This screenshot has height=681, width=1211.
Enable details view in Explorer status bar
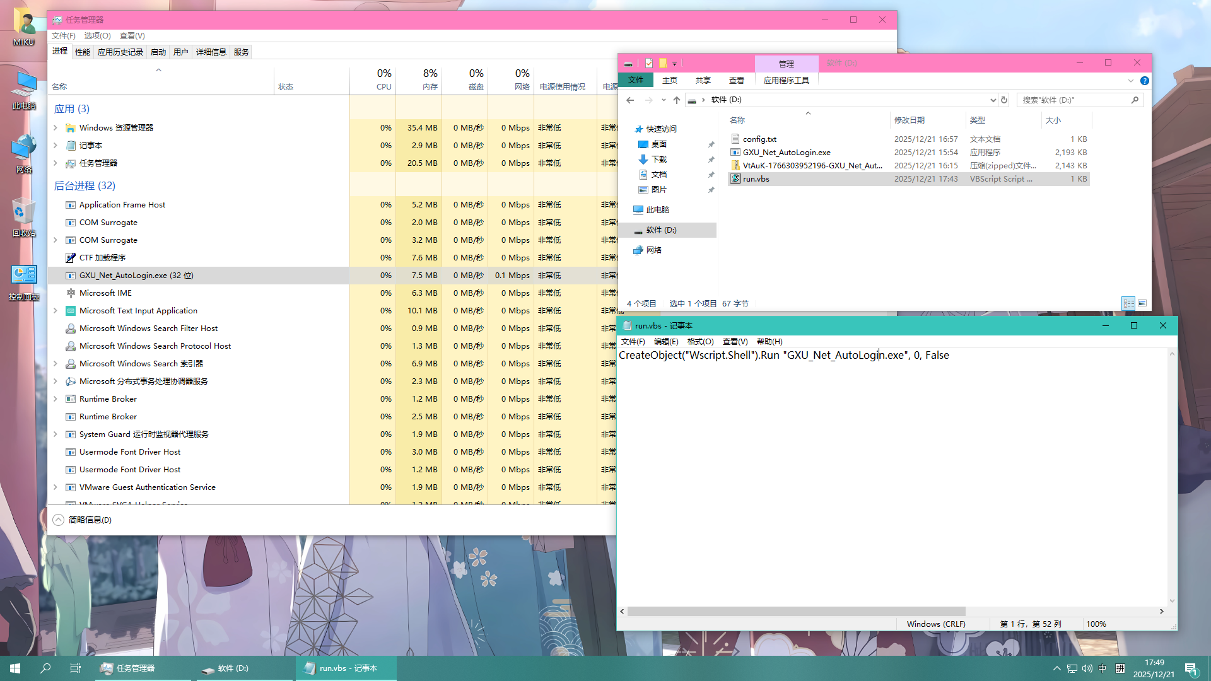[x=1127, y=303]
